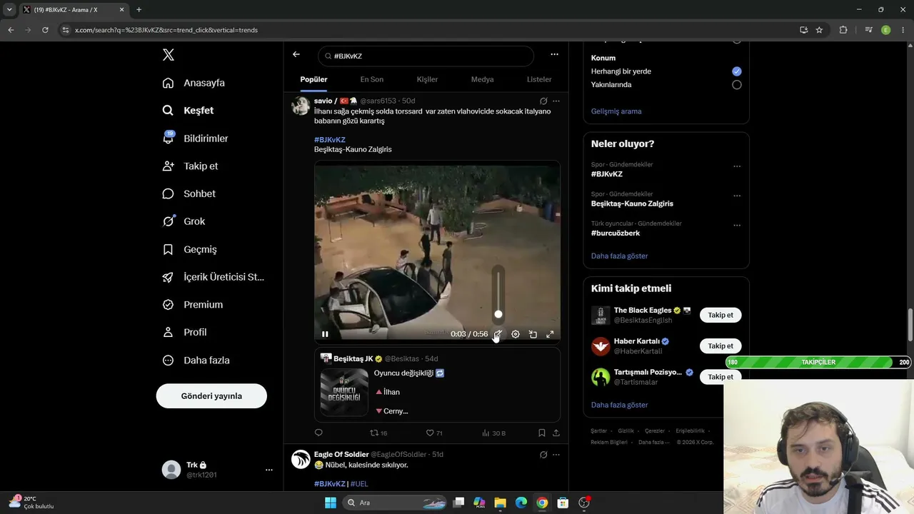Image resolution: width=914 pixels, height=514 pixels.
Task: Follow Tartışmalı Pozisyonlar account
Action: pos(720,377)
